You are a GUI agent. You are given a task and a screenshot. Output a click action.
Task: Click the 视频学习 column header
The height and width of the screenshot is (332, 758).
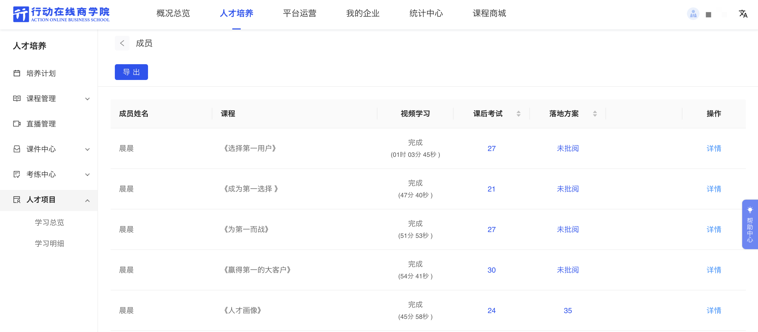(x=415, y=113)
